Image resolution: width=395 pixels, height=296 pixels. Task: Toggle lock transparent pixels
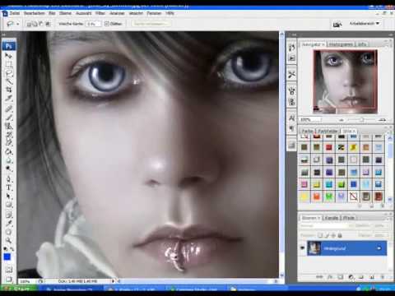pyautogui.click(x=320, y=235)
